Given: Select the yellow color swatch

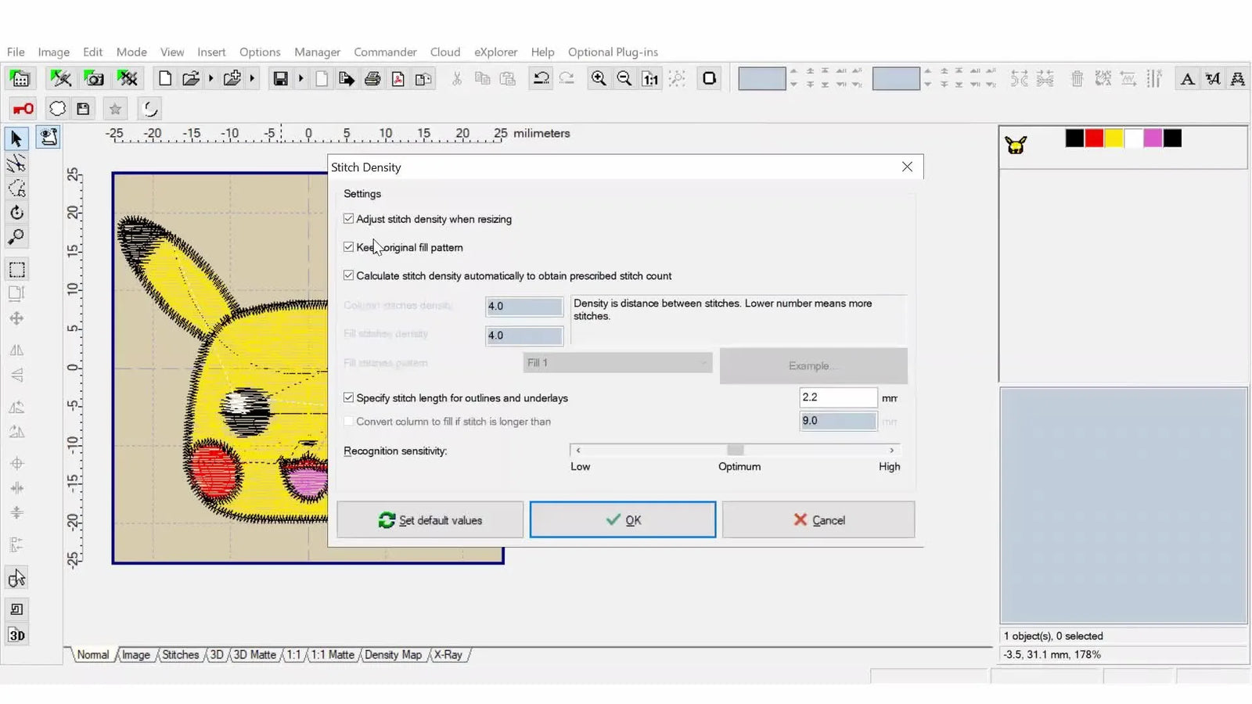Looking at the screenshot, I should (1113, 138).
